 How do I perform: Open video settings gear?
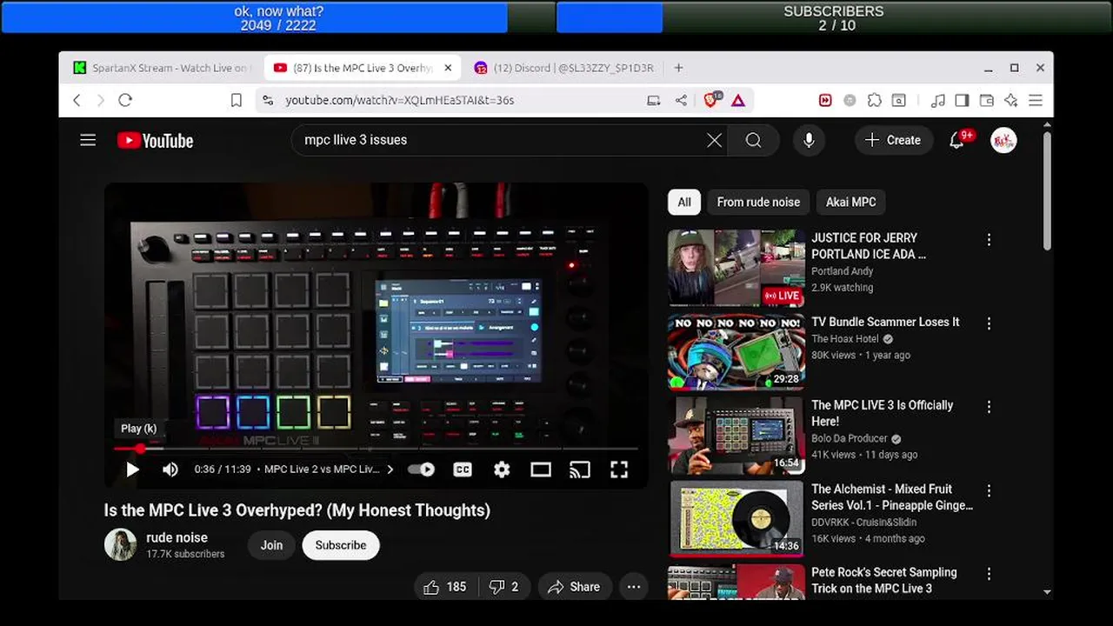[x=502, y=469]
